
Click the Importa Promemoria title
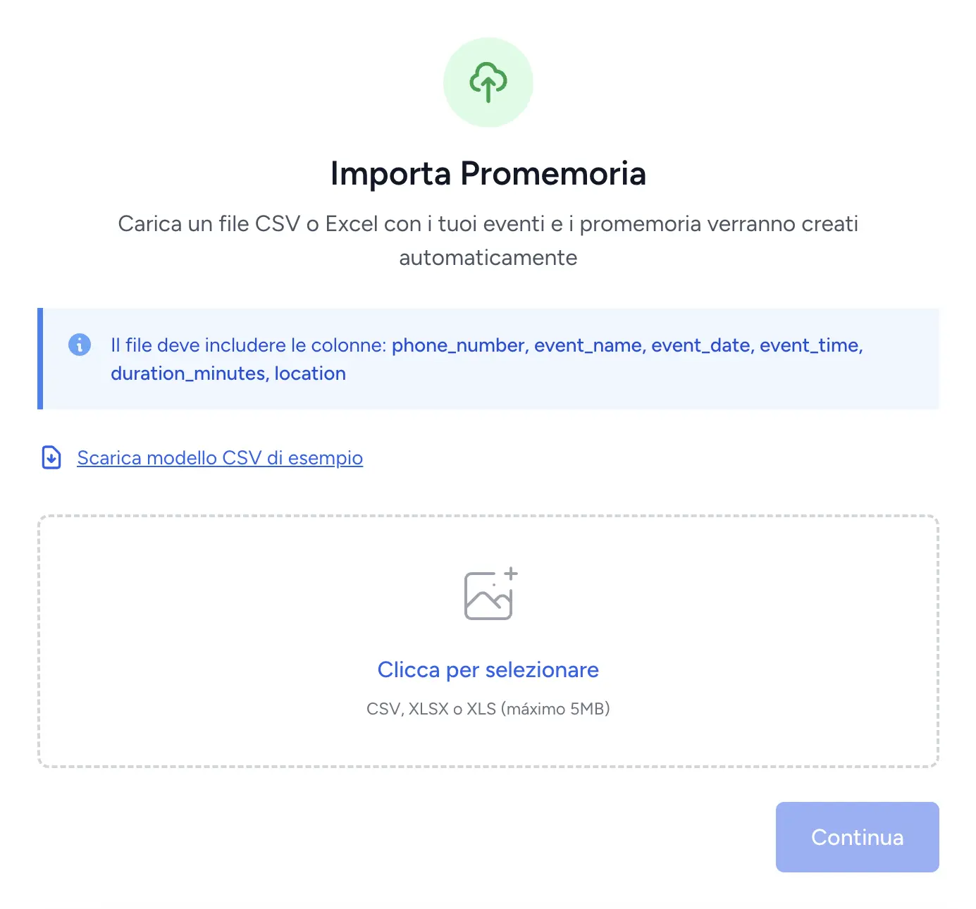pos(488,173)
